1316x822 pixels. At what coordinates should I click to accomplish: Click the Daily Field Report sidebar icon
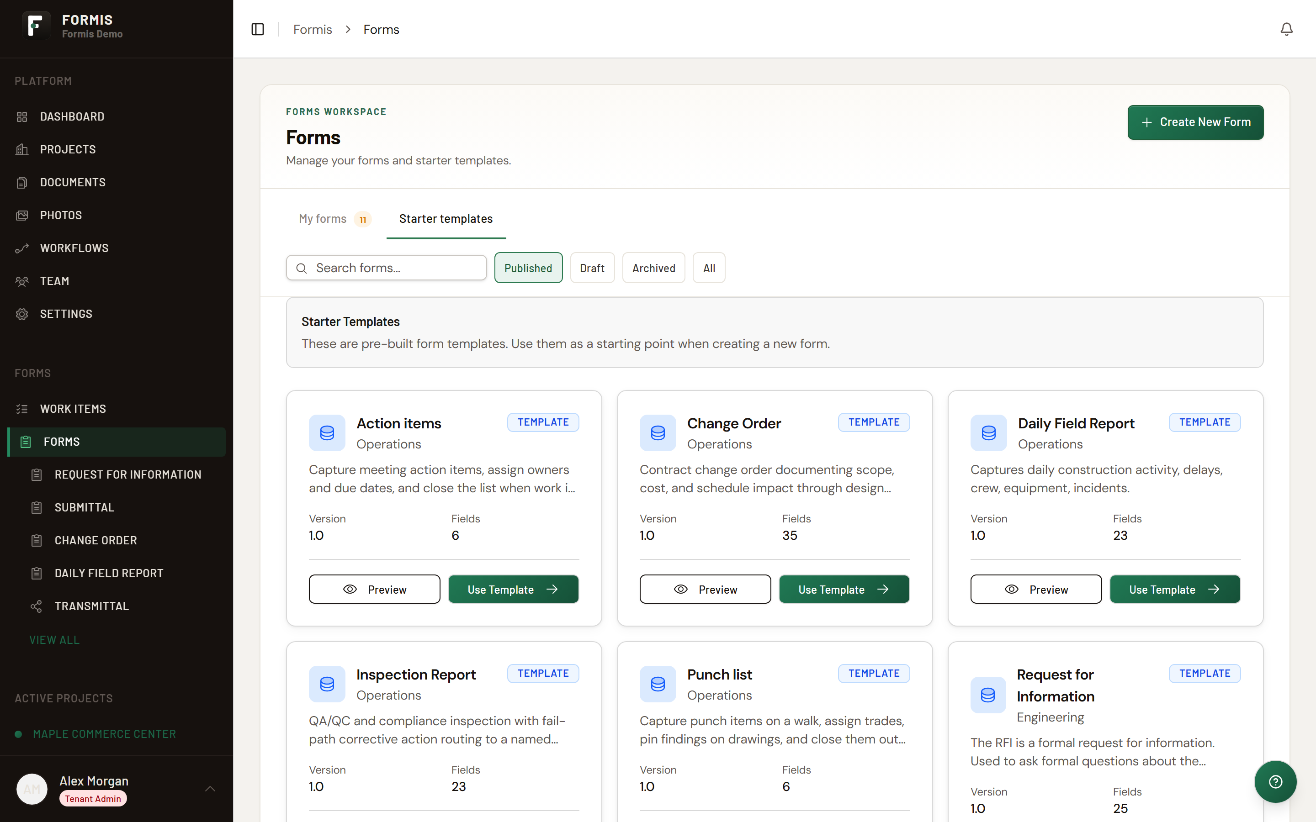coord(37,574)
